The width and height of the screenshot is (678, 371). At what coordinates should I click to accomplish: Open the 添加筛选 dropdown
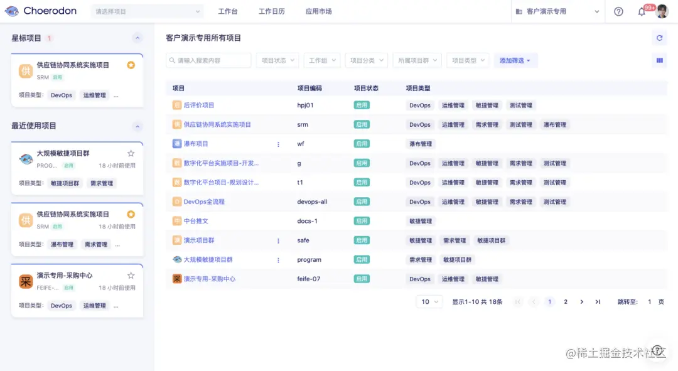(515, 60)
